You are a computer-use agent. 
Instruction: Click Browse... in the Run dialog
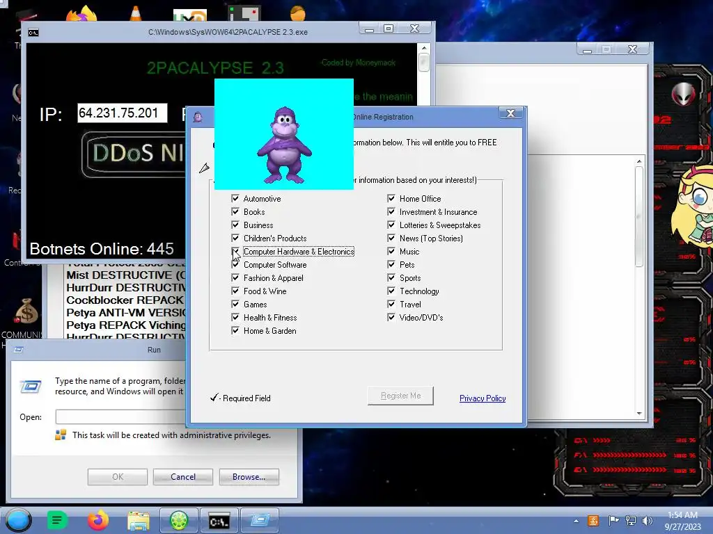[249, 477]
